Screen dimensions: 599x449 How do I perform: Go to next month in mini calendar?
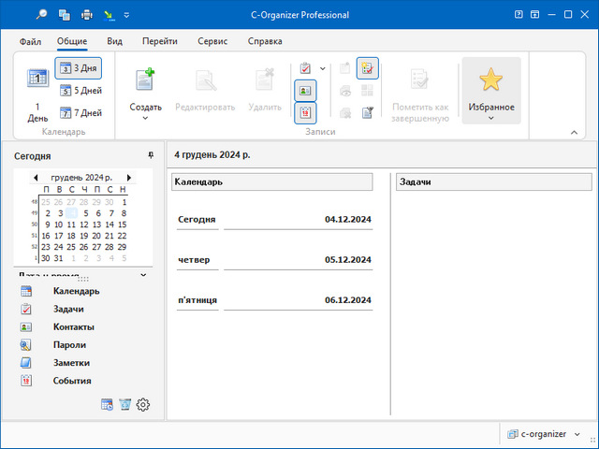(129, 177)
